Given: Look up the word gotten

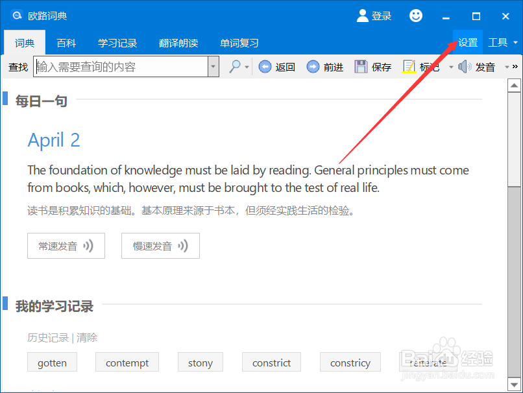Looking at the screenshot, I should click(x=52, y=363).
